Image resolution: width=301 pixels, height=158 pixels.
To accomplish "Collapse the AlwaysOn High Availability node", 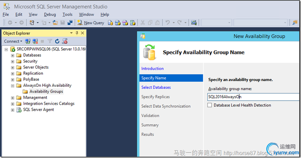I will click(12, 86).
